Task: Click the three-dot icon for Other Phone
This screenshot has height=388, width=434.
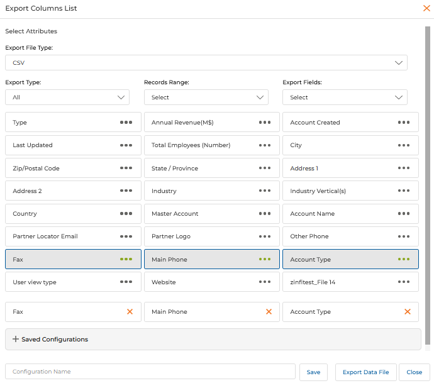Action: point(404,236)
